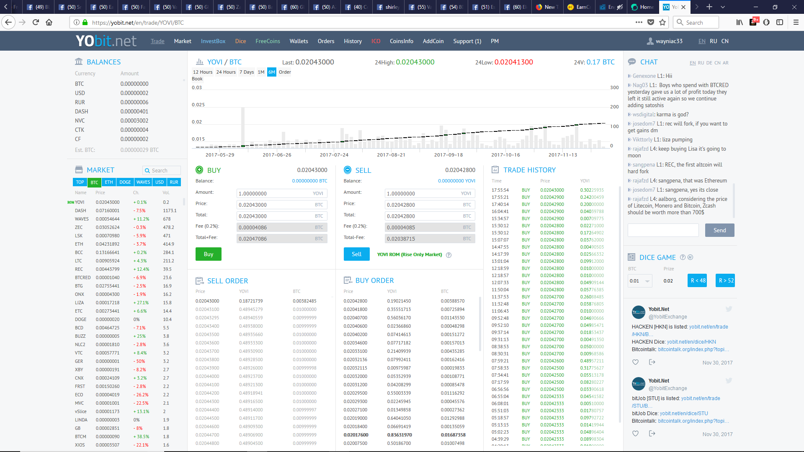804x452 pixels.
Task: Focus the chat message input box
Action: [663, 230]
